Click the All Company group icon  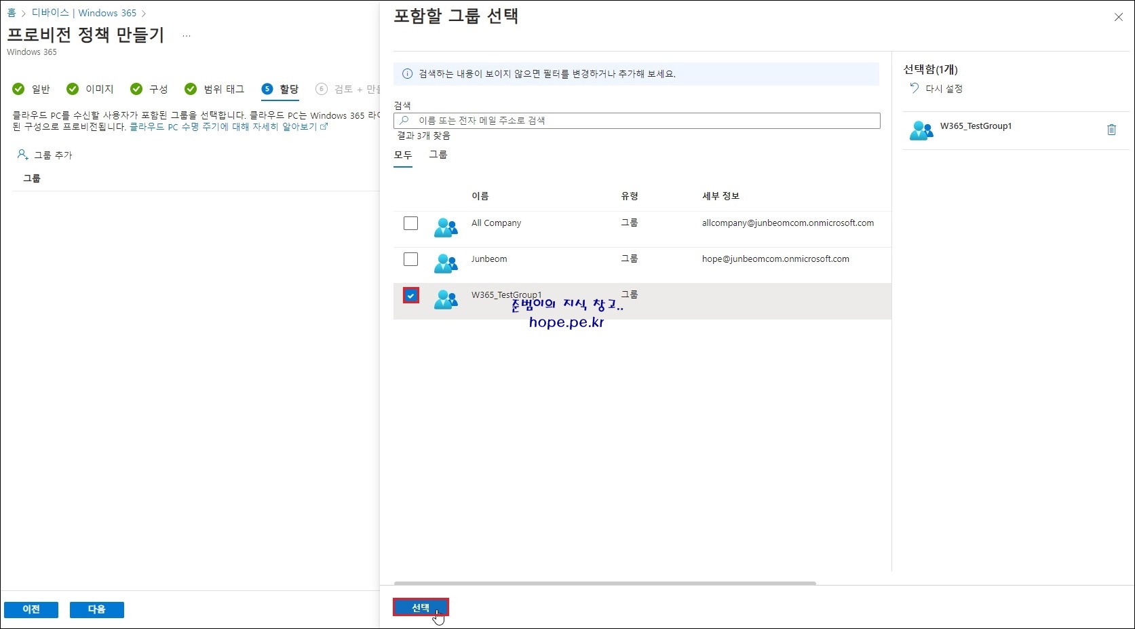point(446,227)
